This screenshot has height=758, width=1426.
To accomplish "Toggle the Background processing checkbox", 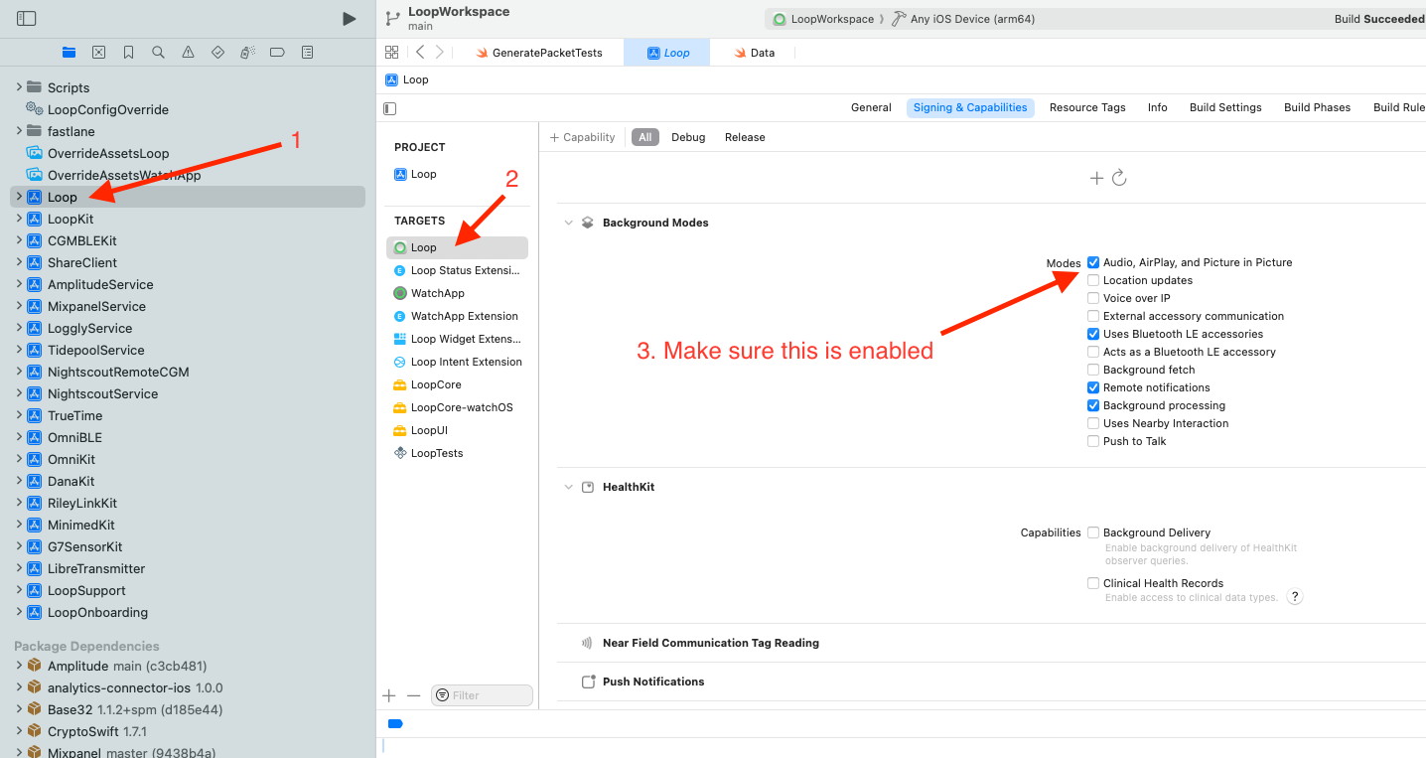I will [1093, 405].
